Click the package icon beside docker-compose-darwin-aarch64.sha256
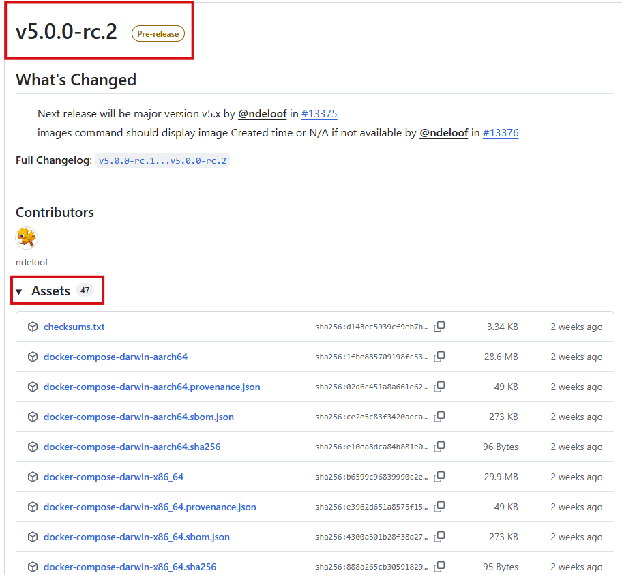 (x=33, y=447)
